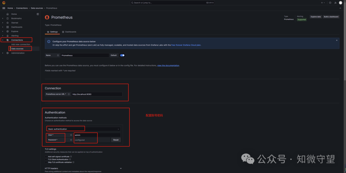
Task: Reset the configured password
Action: click(x=116, y=140)
